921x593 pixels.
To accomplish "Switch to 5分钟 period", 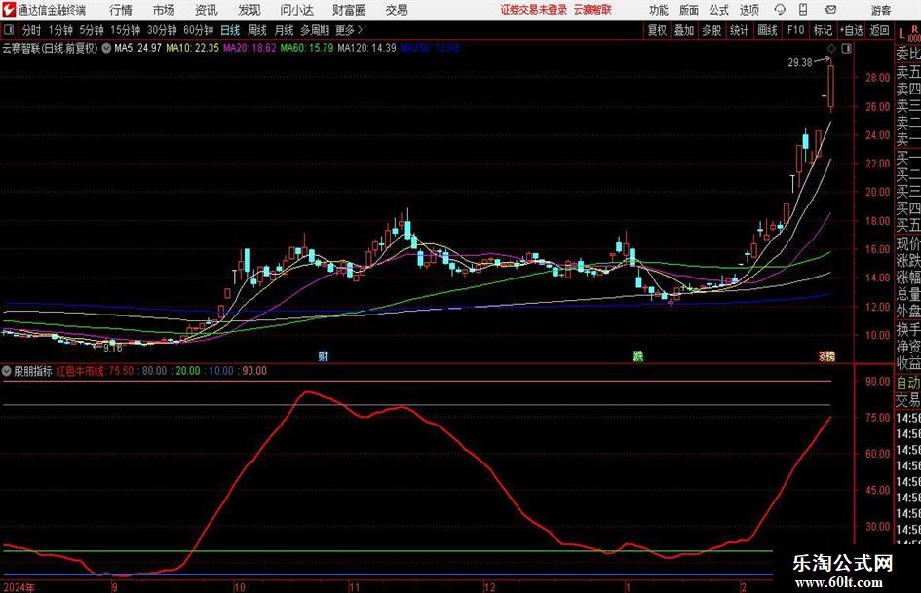I will (x=92, y=30).
